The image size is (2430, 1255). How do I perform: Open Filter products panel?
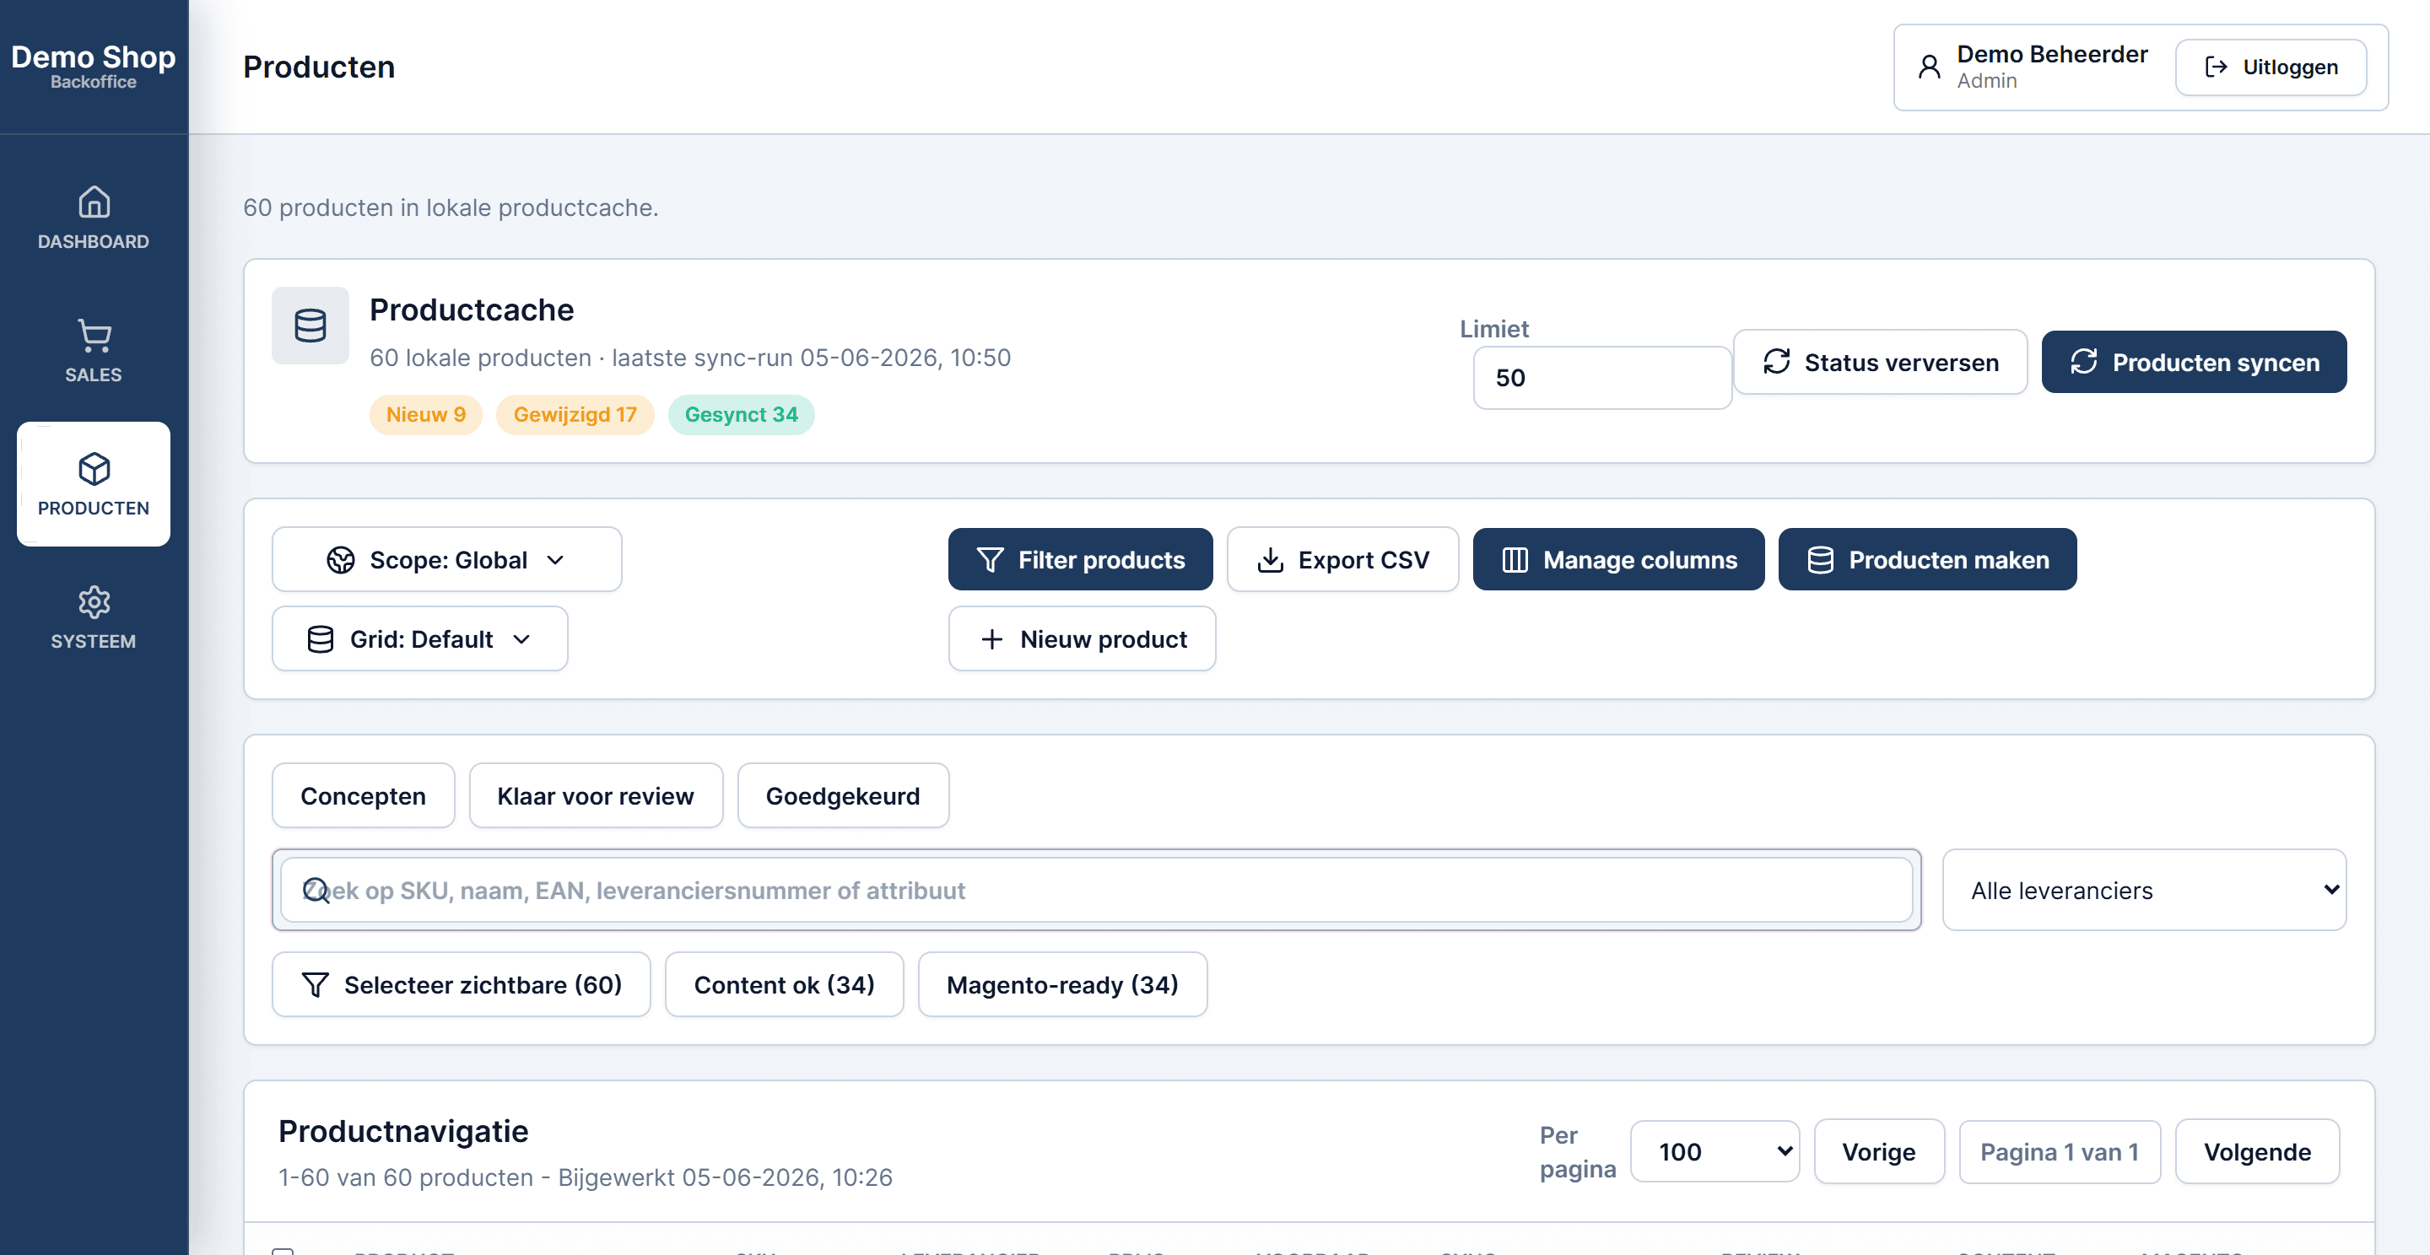(x=1079, y=559)
